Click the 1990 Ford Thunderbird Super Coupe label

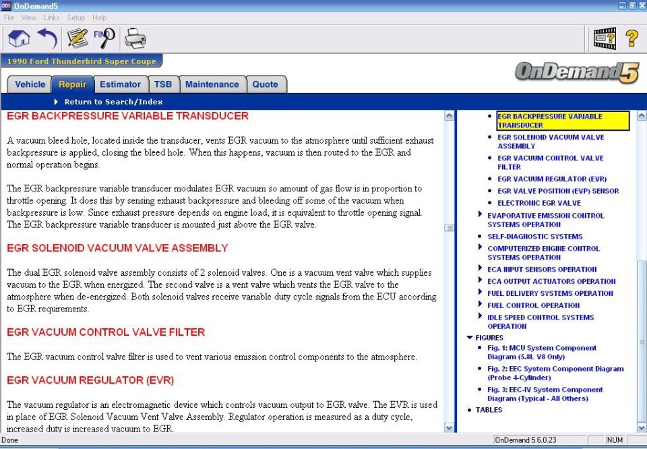click(82, 61)
